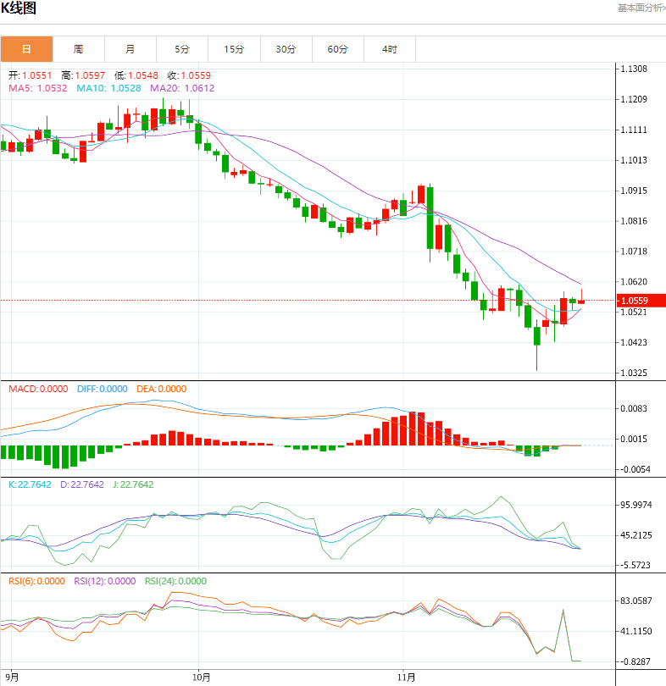This screenshot has width=666, height=686.
Task: Click the 1.1111 price axis label
Action: [x=634, y=130]
